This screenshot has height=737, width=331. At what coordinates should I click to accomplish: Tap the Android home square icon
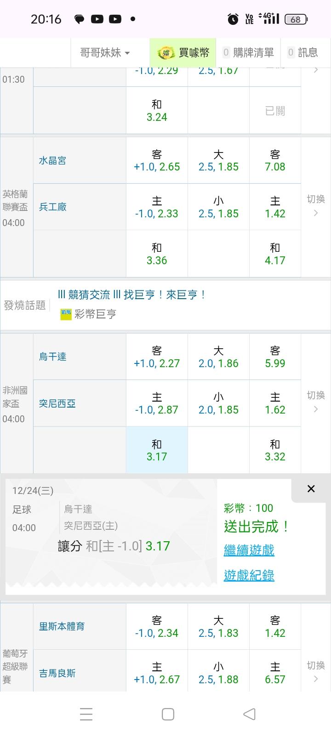pos(168,714)
